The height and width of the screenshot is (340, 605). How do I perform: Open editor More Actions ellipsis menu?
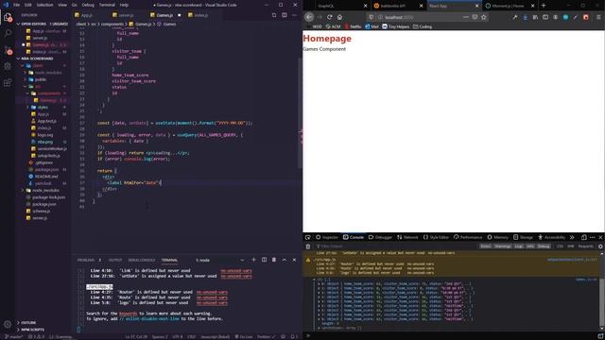(294, 15)
